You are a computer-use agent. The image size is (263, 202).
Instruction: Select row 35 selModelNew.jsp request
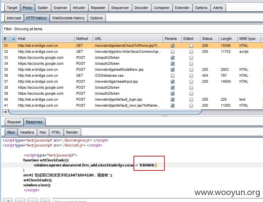click(x=132, y=69)
